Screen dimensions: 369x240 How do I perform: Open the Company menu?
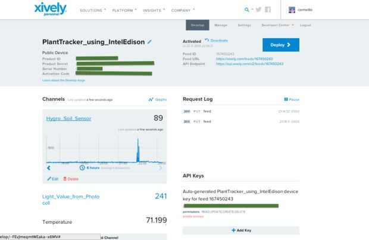click(x=183, y=10)
